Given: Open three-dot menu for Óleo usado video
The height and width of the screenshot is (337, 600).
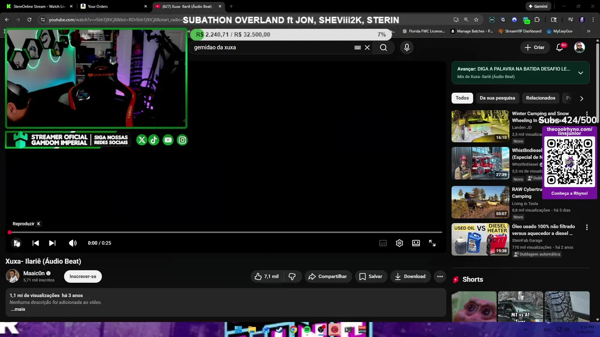Looking at the screenshot, I should point(587,227).
